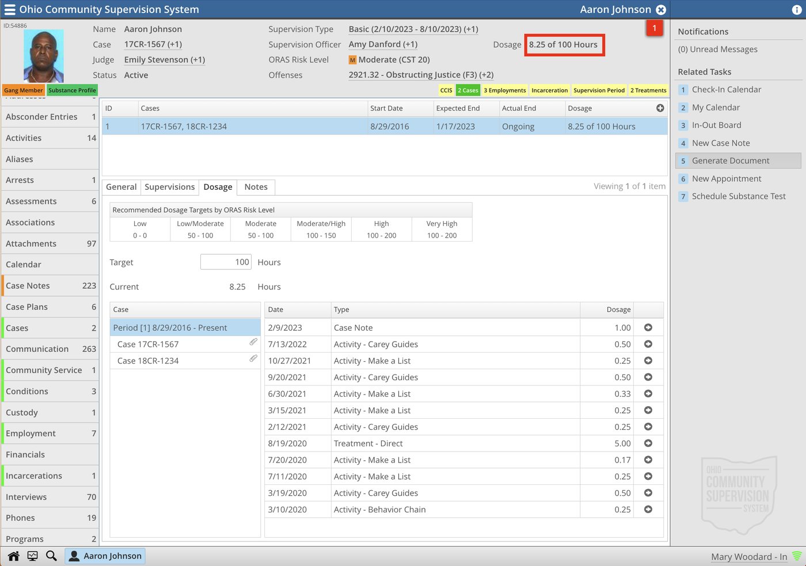Click the offender photo thumbnail
Image resolution: width=806 pixels, height=566 pixels.
pyautogui.click(x=44, y=56)
